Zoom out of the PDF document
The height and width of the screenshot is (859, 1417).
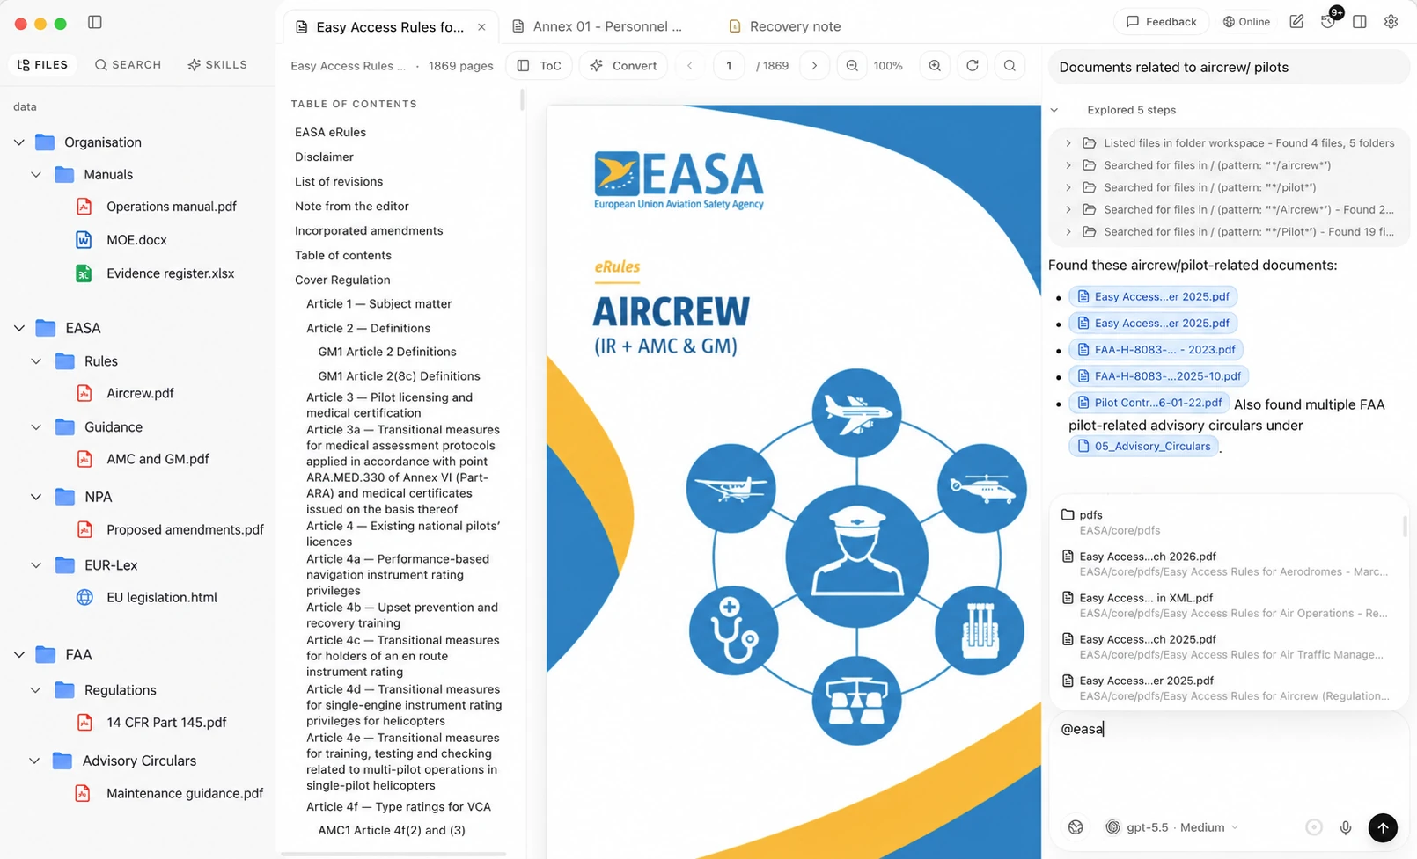pyautogui.click(x=852, y=65)
